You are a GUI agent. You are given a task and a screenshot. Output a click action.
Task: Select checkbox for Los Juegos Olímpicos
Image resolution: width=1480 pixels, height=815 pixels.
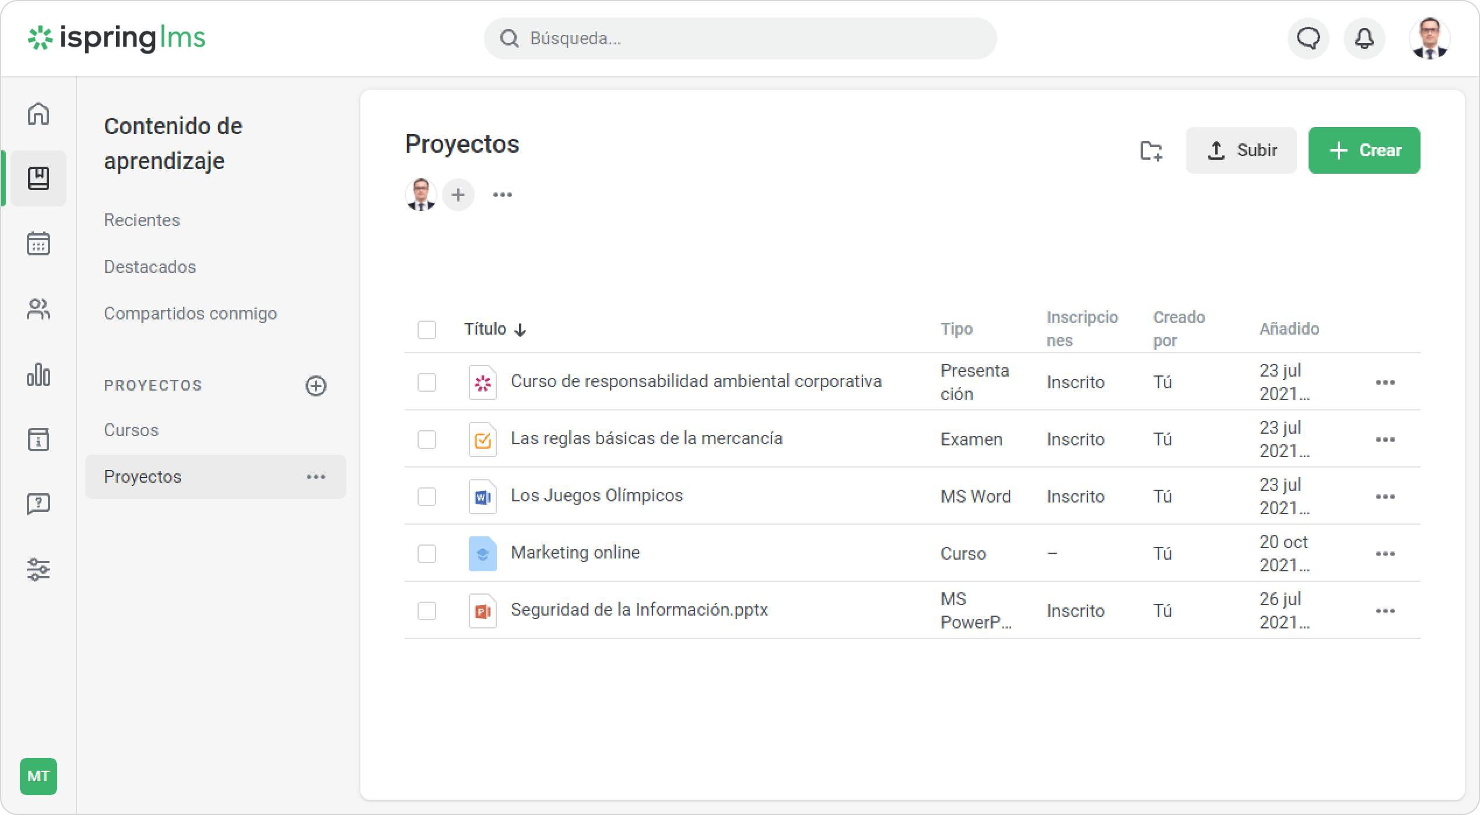pos(427,497)
